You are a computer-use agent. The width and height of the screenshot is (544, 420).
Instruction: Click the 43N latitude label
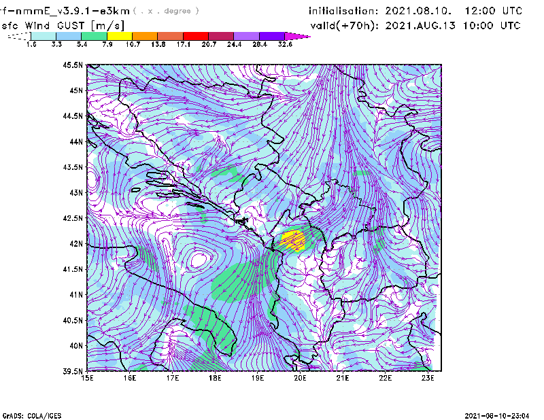[76, 192]
